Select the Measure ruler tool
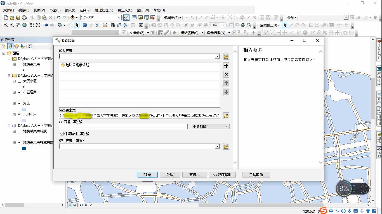 pos(105,25)
